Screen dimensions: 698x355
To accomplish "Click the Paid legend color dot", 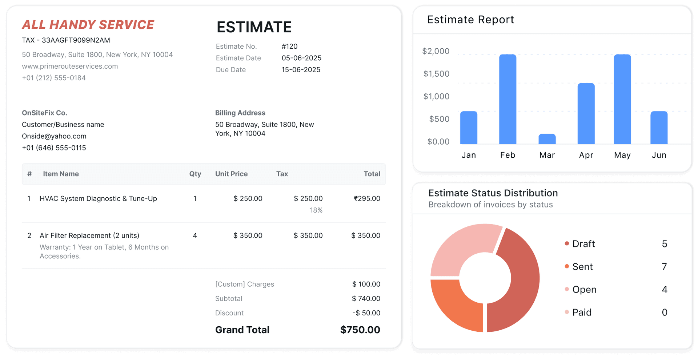I will (x=566, y=312).
